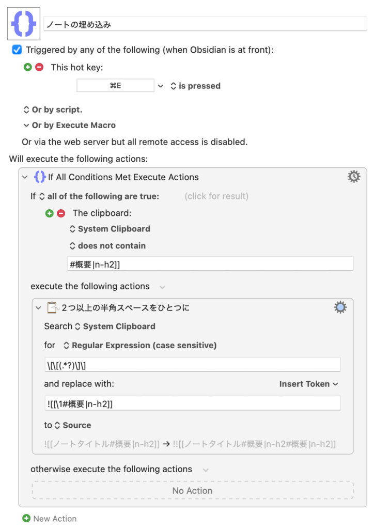Remove The clipboard condition with red minus
The width and height of the screenshot is (374, 529).
pyautogui.click(x=61, y=213)
